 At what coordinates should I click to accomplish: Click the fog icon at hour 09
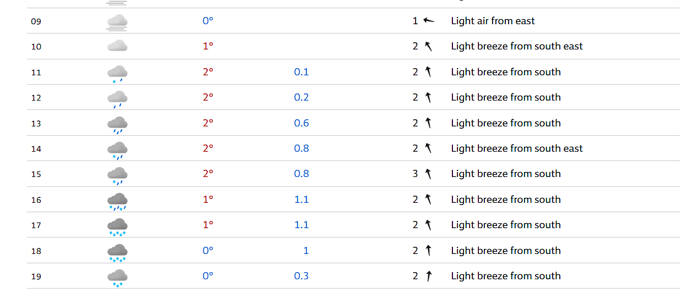pyautogui.click(x=117, y=21)
